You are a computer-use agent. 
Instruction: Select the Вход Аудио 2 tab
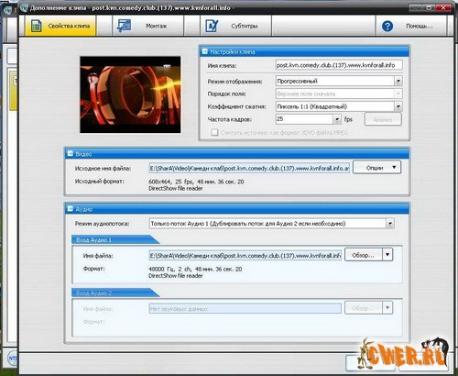114,293
